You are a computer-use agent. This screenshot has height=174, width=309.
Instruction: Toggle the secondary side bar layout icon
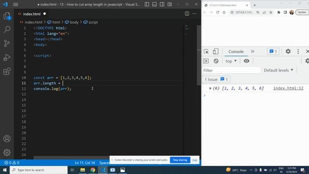click(x=162, y=4)
